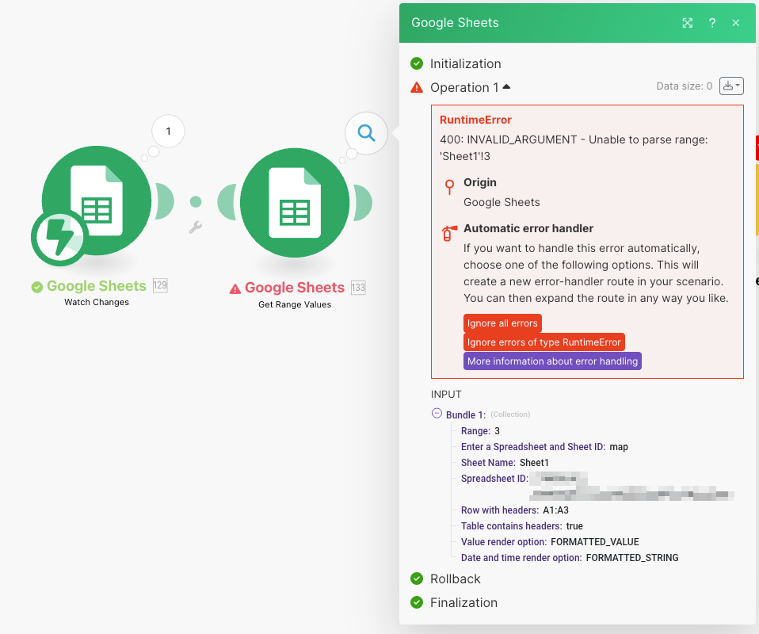This screenshot has width=759, height=634.
Task: Download the Operation 1 output data
Action: [726, 86]
